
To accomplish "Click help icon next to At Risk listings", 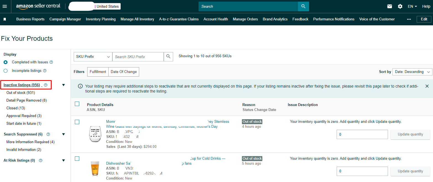I will point(41,161).
